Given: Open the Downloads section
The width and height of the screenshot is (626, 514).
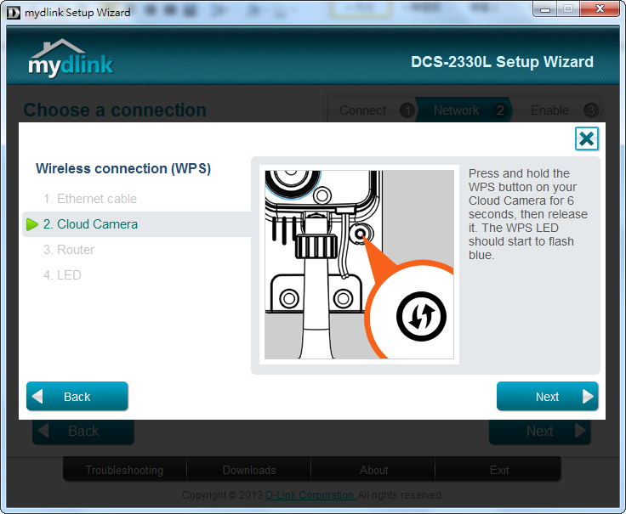Looking at the screenshot, I should [x=249, y=470].
